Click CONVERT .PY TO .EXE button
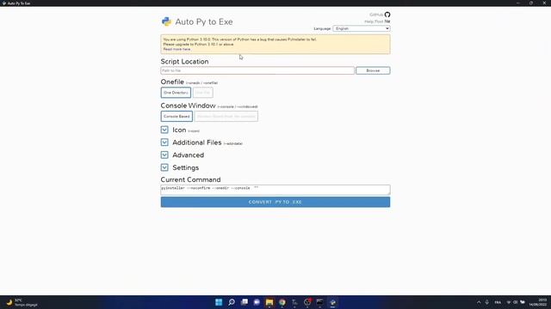 [x=275, y=202]
